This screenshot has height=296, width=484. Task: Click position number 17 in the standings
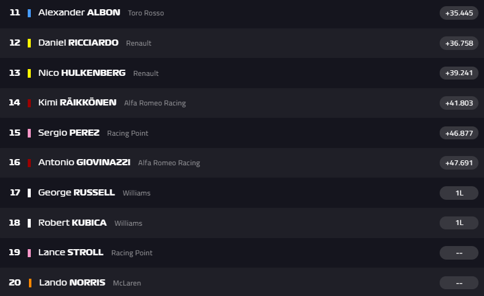[15, 192]
